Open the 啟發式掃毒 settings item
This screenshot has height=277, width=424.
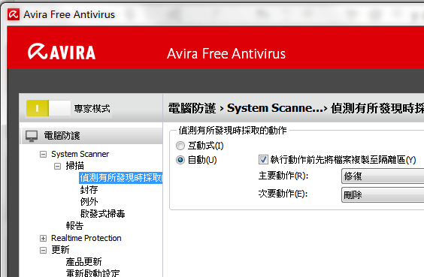point(102,213)
